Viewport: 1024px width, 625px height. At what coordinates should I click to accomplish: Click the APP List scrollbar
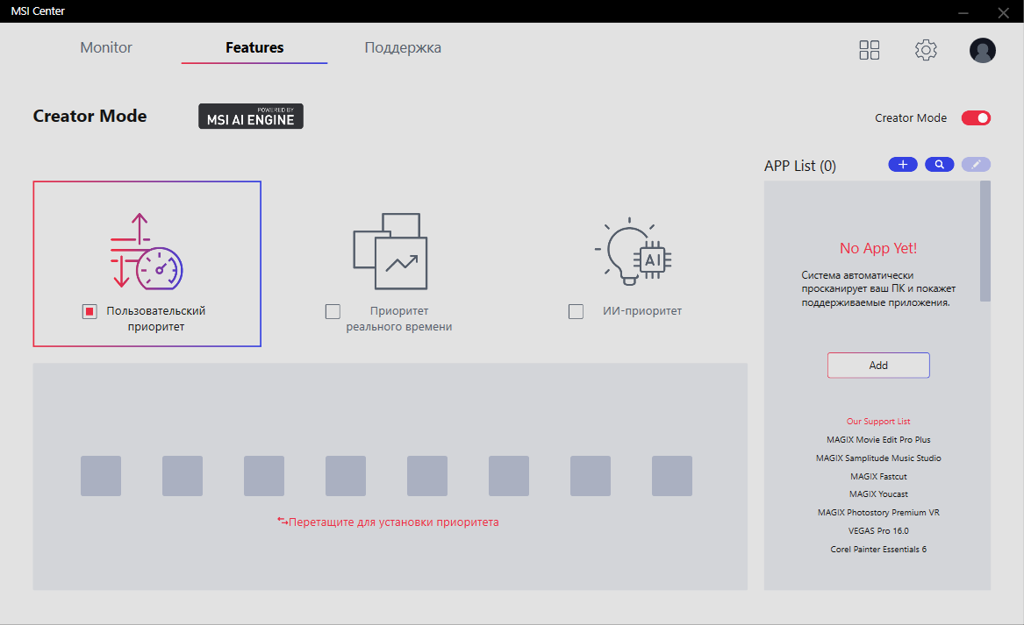tap(985, 241)
